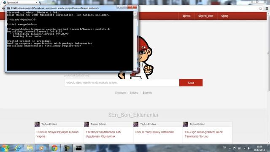
Task: Switch to cmd.exe taskbar button
Action: tap(79, 148)
